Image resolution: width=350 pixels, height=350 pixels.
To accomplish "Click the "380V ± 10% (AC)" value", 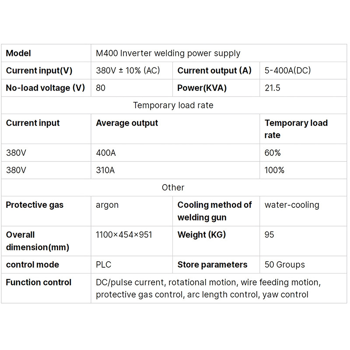I will click(x=128, y=70).
